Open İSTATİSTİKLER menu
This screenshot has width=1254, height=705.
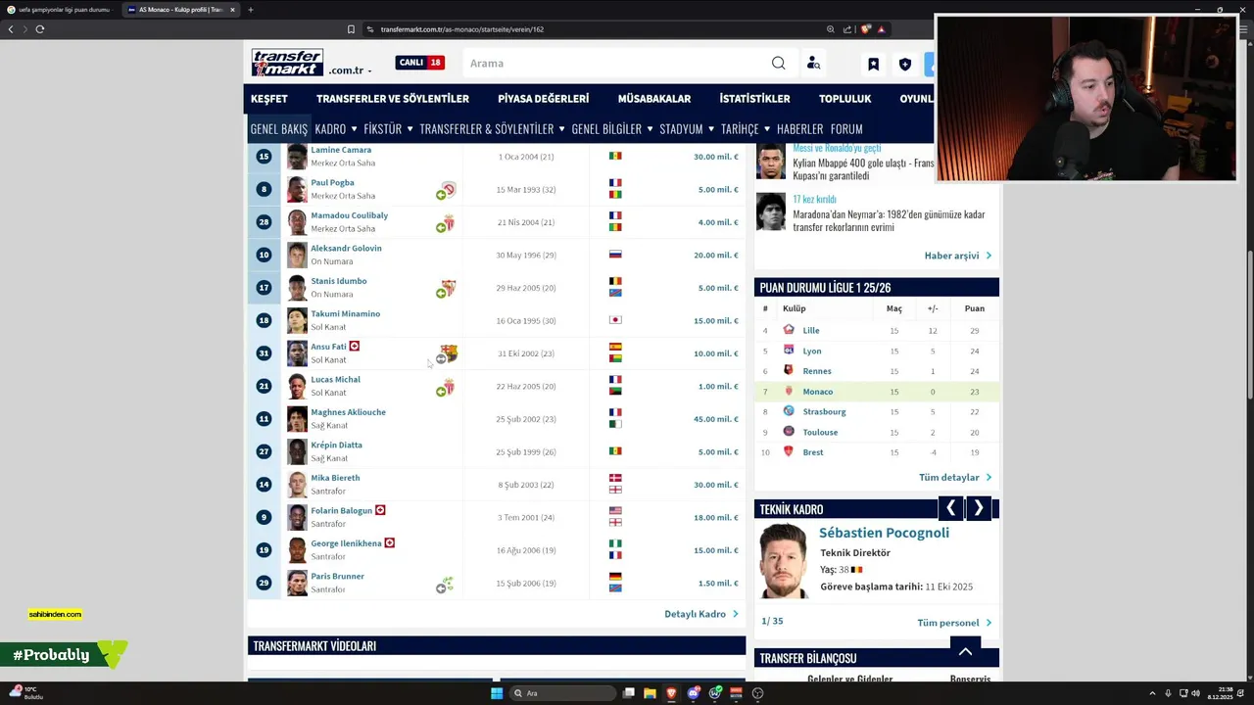754,99
